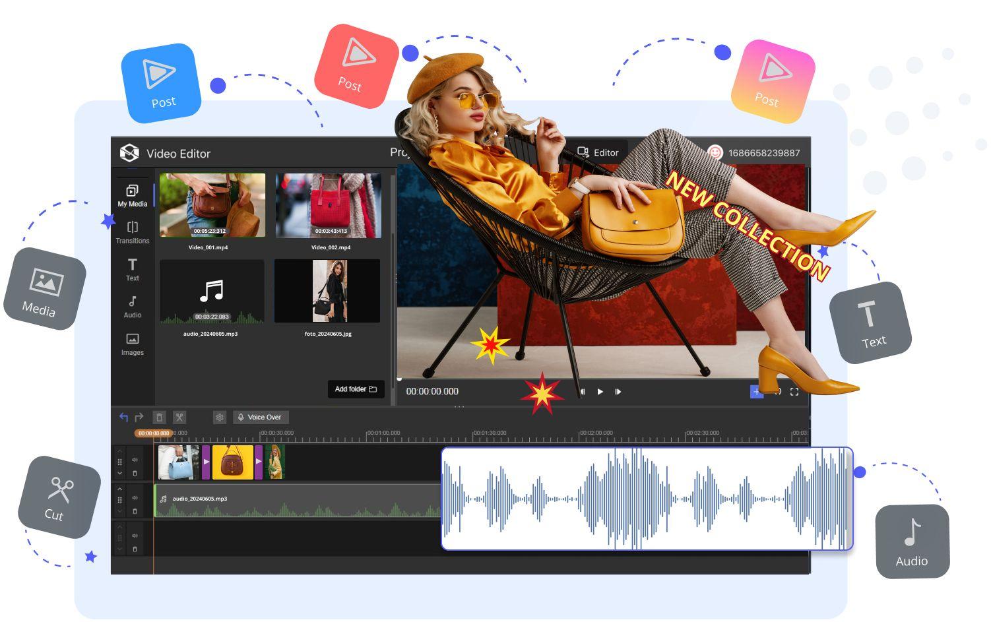Click the trash delete icon in timeline toolbar
This screenshot has width=991, height=622.
159,417
